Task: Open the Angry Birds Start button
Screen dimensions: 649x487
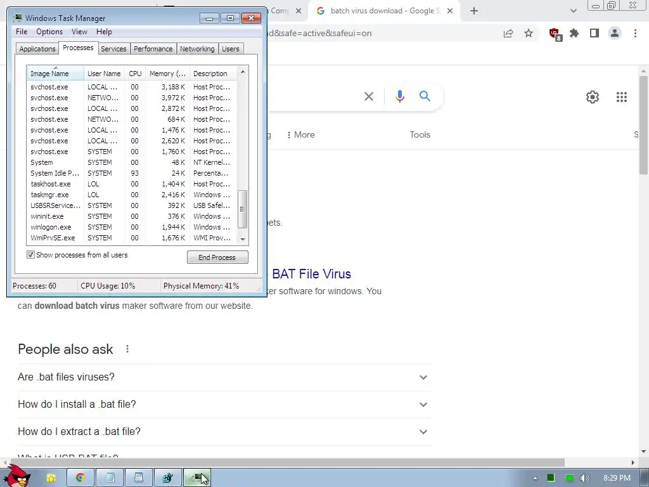Action: 18,476
